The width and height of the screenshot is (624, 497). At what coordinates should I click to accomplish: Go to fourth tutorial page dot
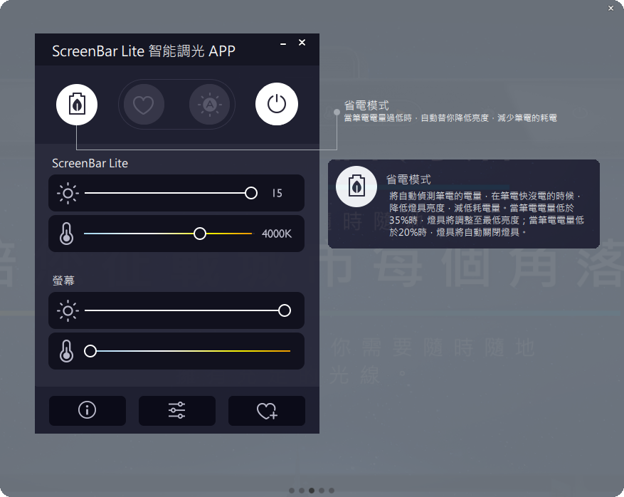pyautogui.click(x=322, y=491)
